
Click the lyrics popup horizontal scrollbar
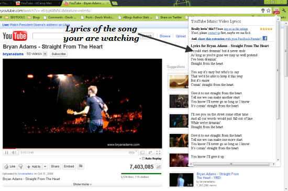(231, 164)
